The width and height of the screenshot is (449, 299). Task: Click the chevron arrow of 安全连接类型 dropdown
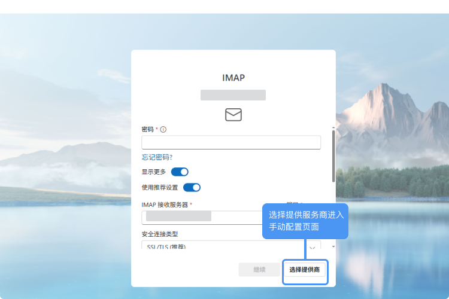[x=312, y=247]
